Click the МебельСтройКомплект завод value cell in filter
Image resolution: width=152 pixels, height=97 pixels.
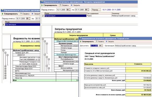point(125,16)
